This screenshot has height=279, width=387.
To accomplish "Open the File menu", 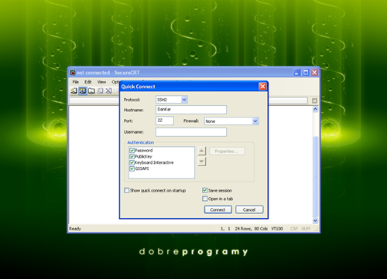I will pos(76,82).
